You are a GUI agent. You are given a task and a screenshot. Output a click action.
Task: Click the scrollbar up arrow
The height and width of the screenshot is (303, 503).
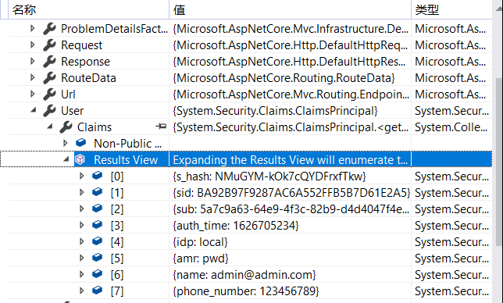point(499,9)
